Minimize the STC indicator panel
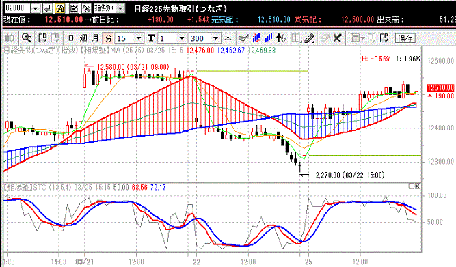The image size is (456, 267). coord(412,186)
